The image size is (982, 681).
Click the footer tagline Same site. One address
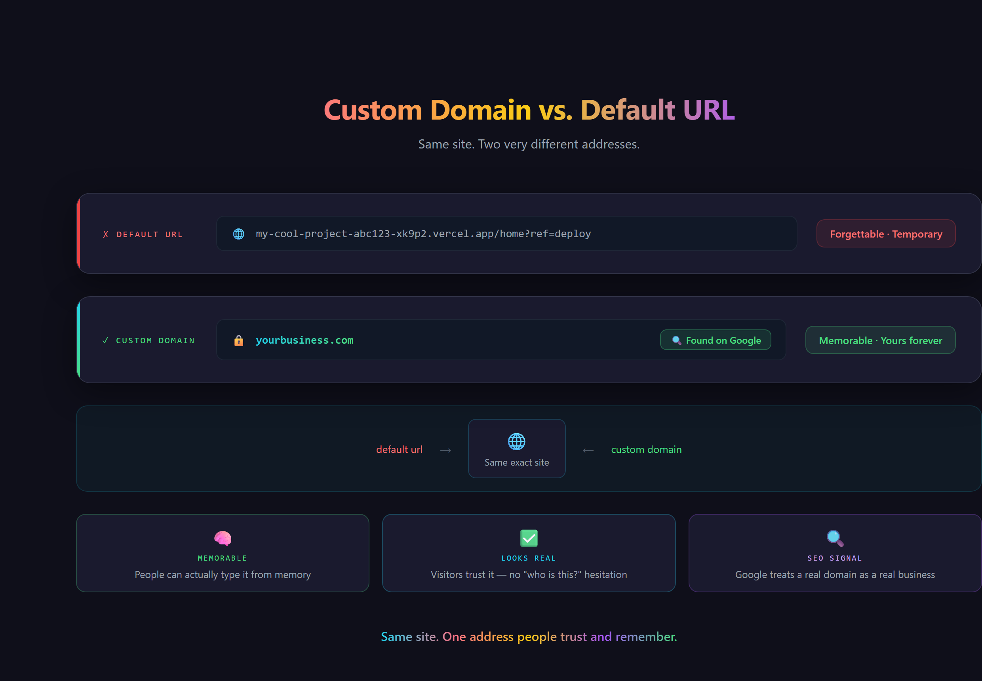[529, 637]
